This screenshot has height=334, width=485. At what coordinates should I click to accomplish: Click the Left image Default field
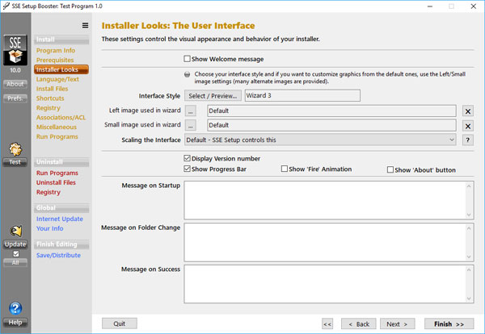pos(331,111)
